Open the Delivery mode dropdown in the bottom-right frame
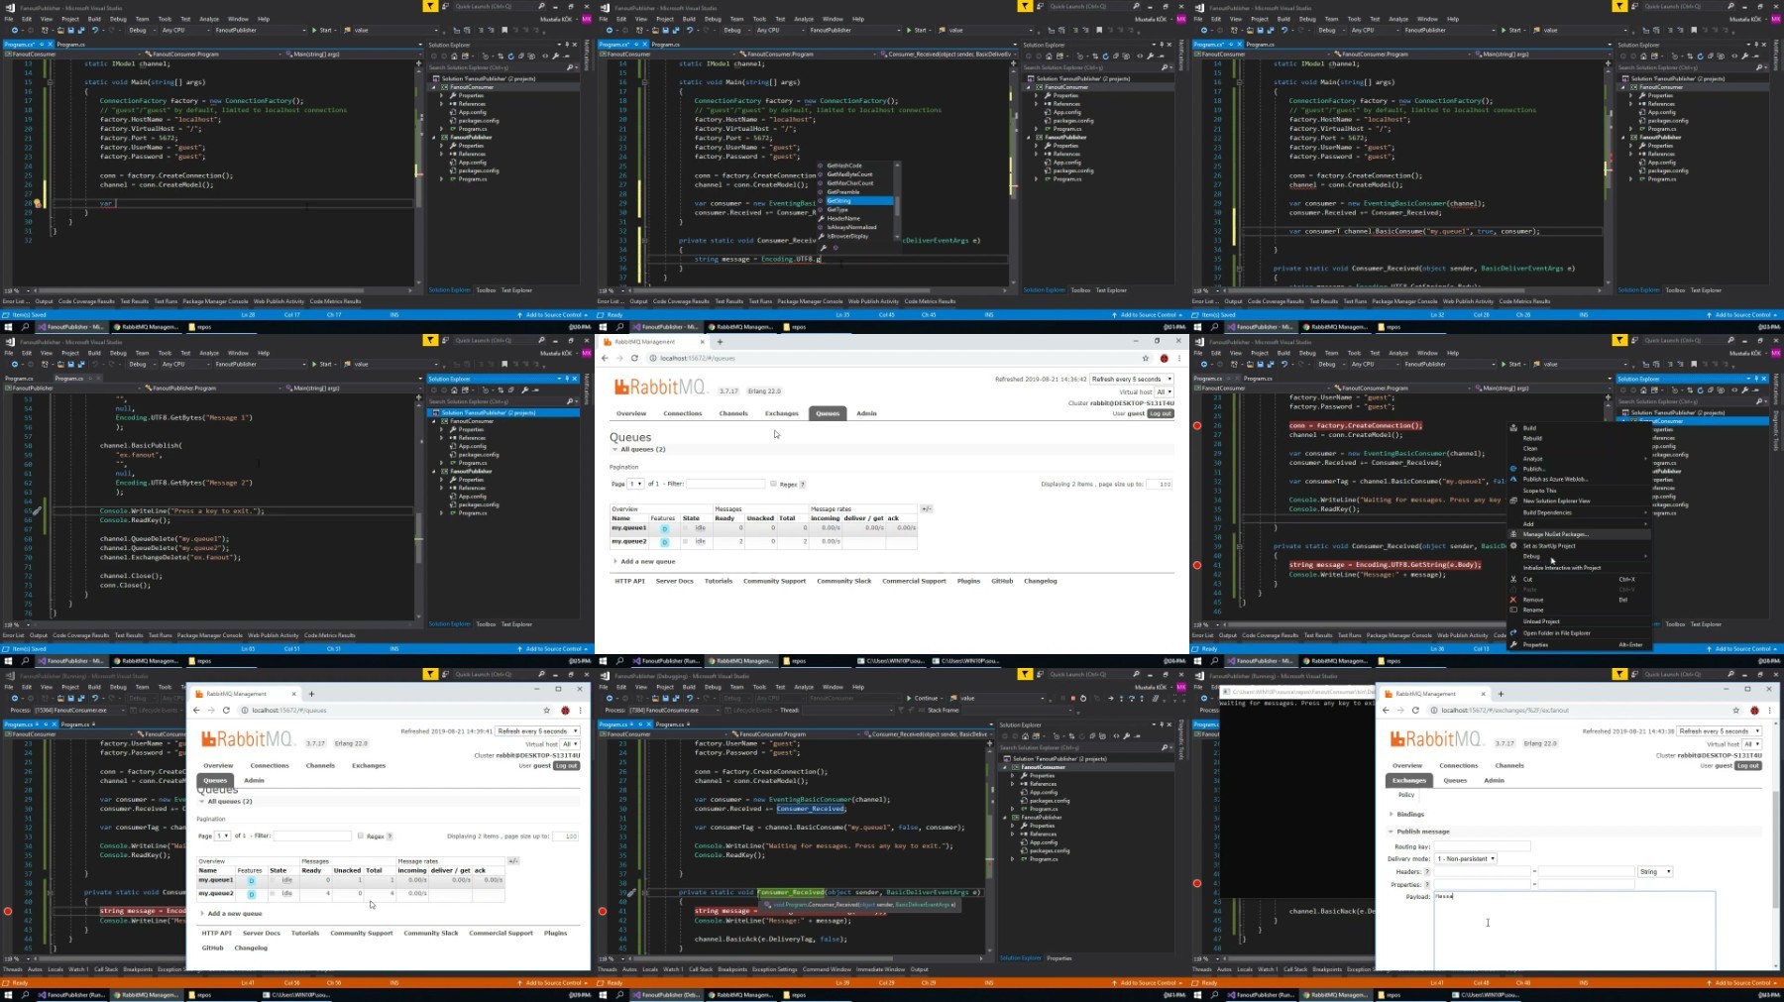1784x1002 pixels. click(1465, 859)
